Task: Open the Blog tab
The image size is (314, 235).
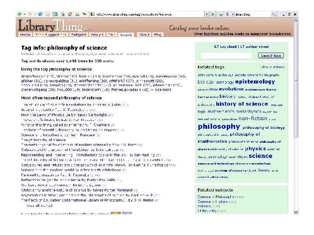Action: pos(158,34)
